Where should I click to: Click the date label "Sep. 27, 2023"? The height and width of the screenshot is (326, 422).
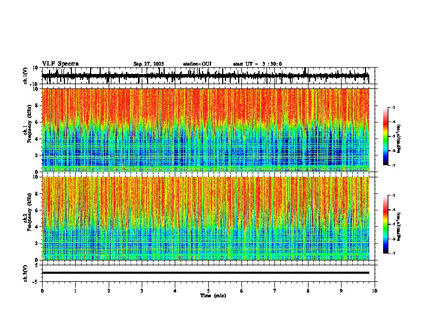click(x=149, y=64)
